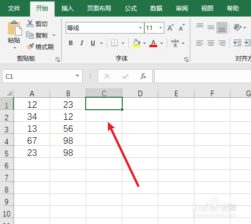Select column A header
This screenshot has width=251, height=224.
tap(32, 93)
